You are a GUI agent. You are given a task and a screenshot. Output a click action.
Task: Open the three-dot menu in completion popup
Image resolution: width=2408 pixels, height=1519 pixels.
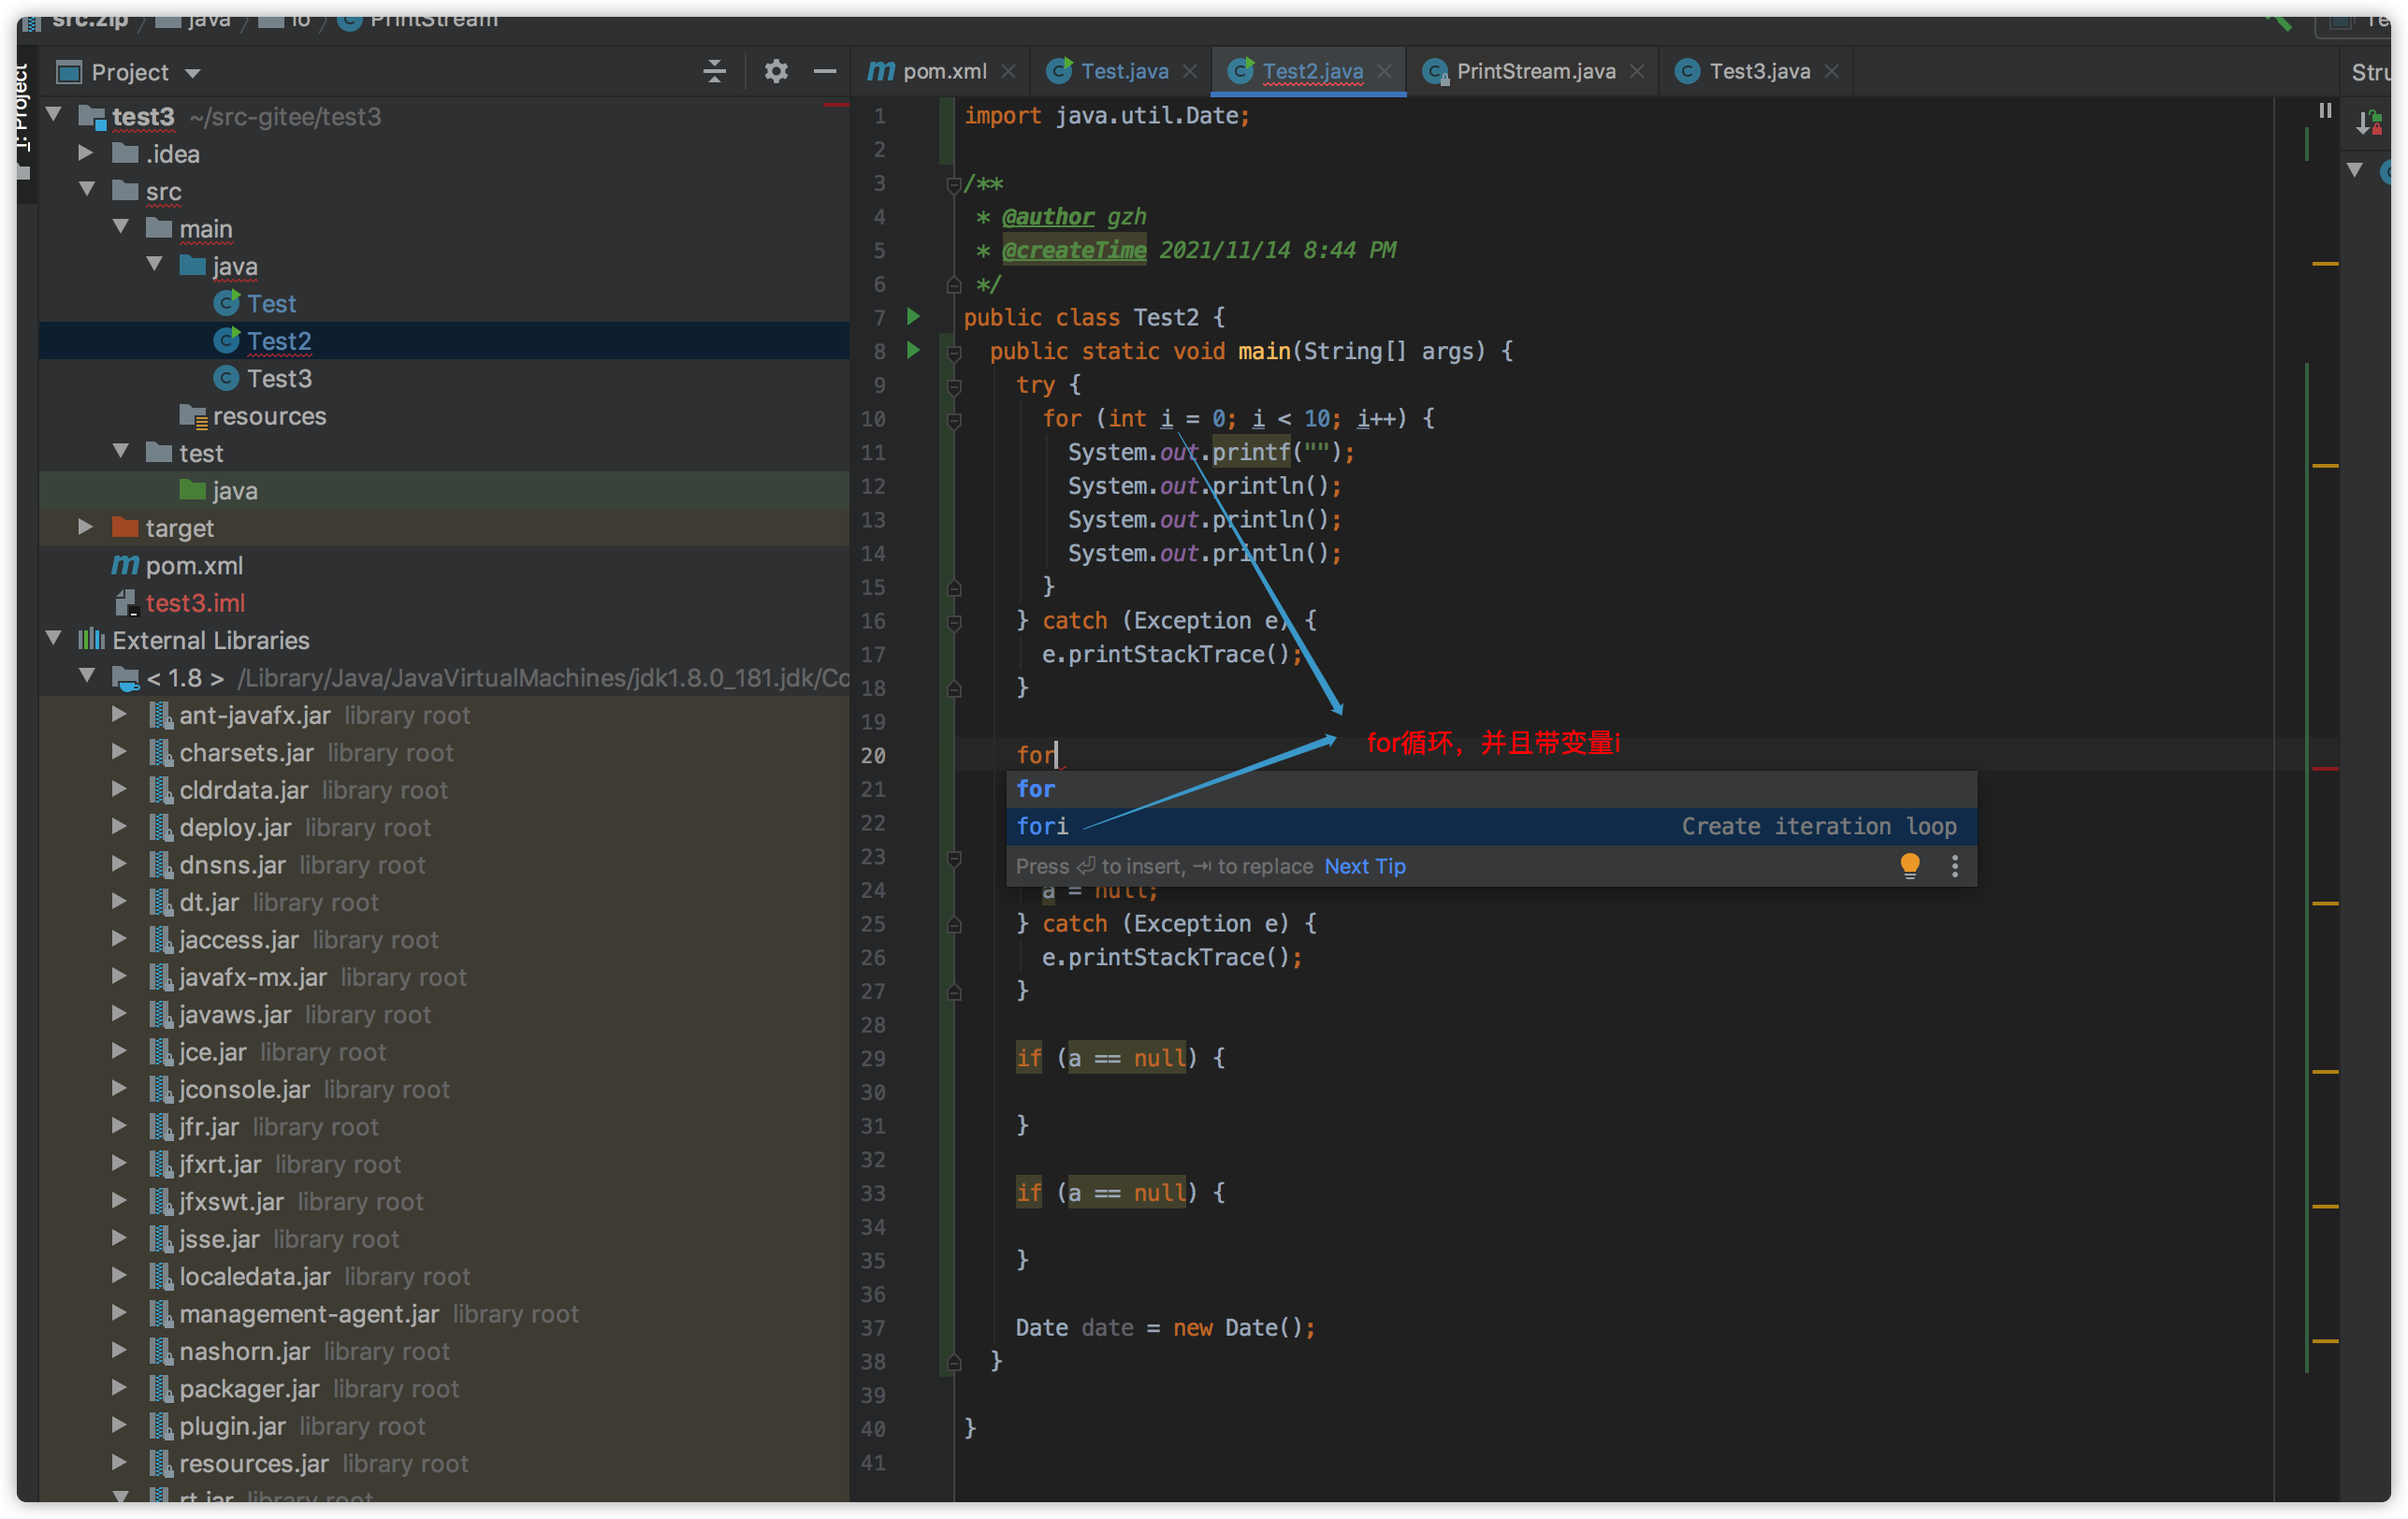point(1954,865)
